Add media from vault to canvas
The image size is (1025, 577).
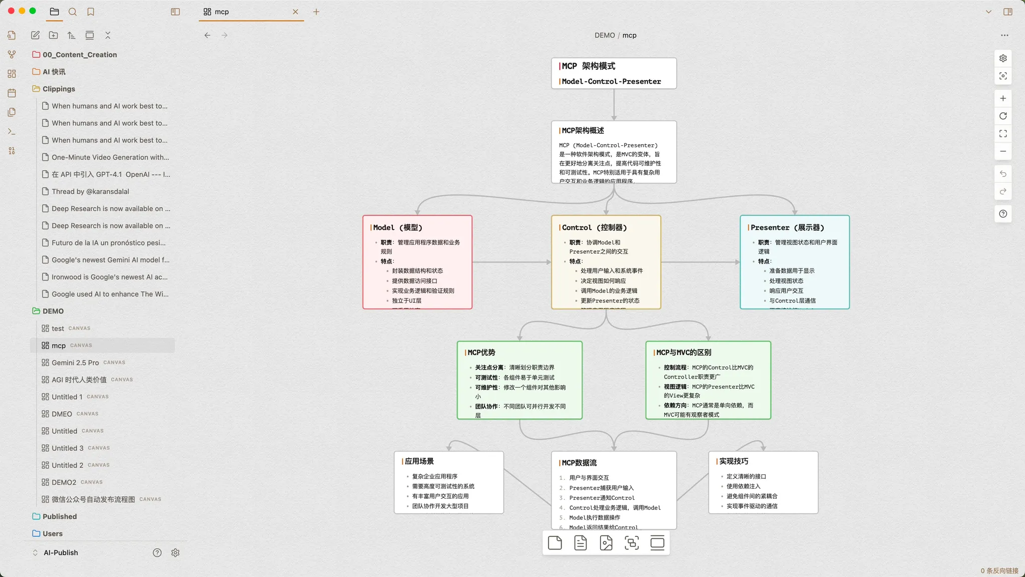[x=606, y=543]
